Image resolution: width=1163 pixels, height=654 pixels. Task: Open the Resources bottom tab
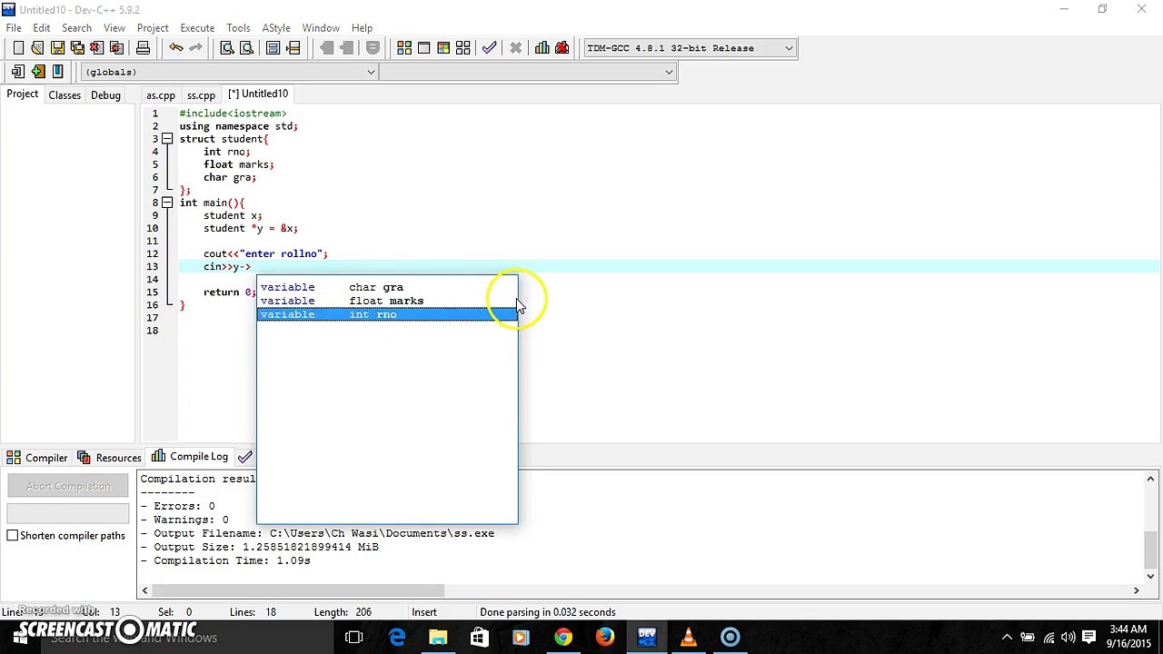click(x=109, y=458)
